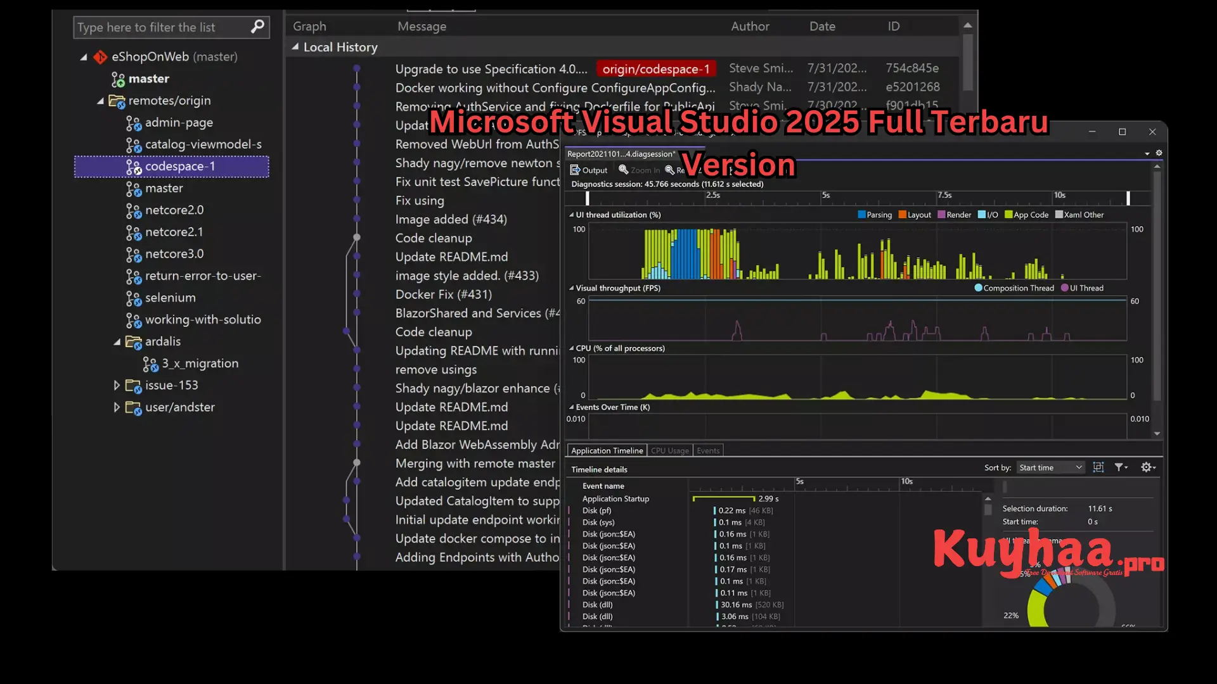This screenshot has height=684, width=1217.
Task: Click the Reset Zoom magnifier icon
Action: coord(669,170)
